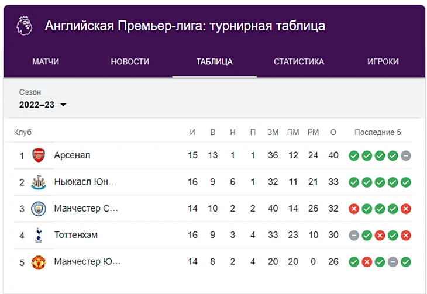Viewport: 427px width, 294px height.
Task: Click the Manchester City club crest
Action: click(x=39, y=209)
